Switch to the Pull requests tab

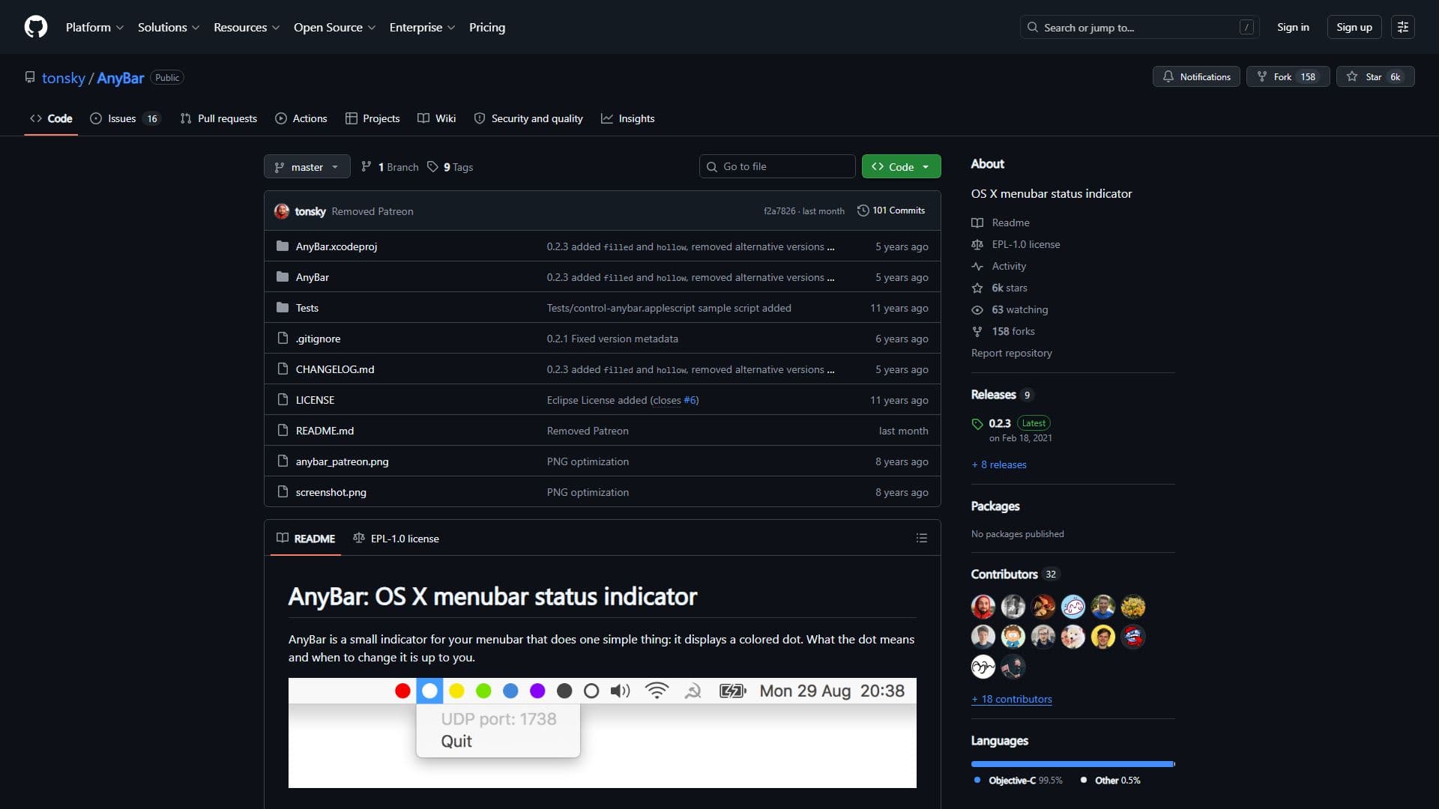coord(219,118)
